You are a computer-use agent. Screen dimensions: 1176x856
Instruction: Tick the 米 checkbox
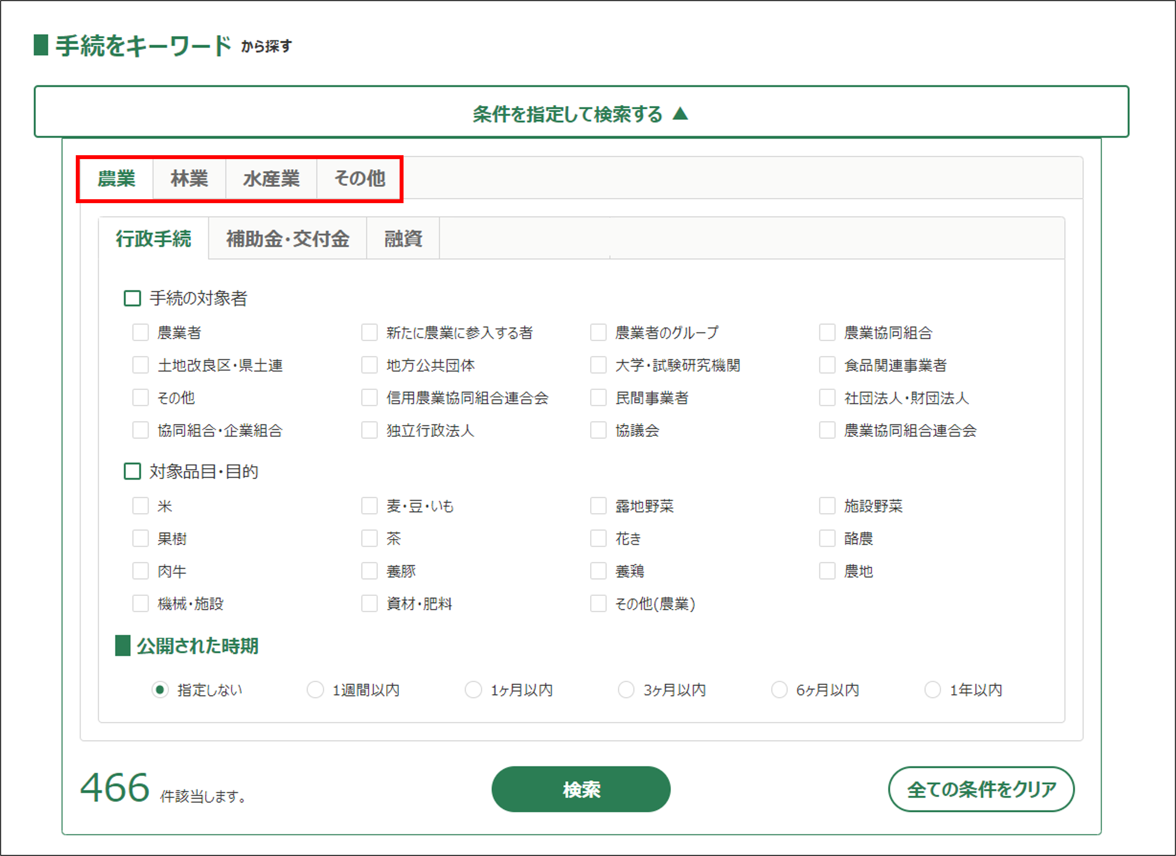click(140, 506)
